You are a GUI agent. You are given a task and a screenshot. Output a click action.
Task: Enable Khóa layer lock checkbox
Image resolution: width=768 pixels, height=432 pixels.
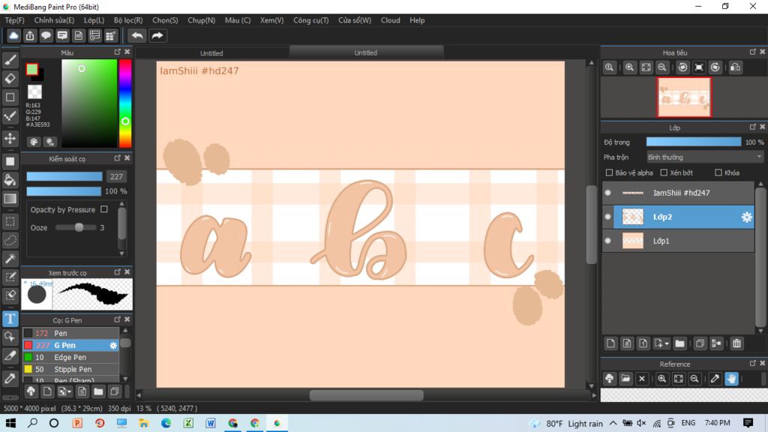[x=718, y=172]
